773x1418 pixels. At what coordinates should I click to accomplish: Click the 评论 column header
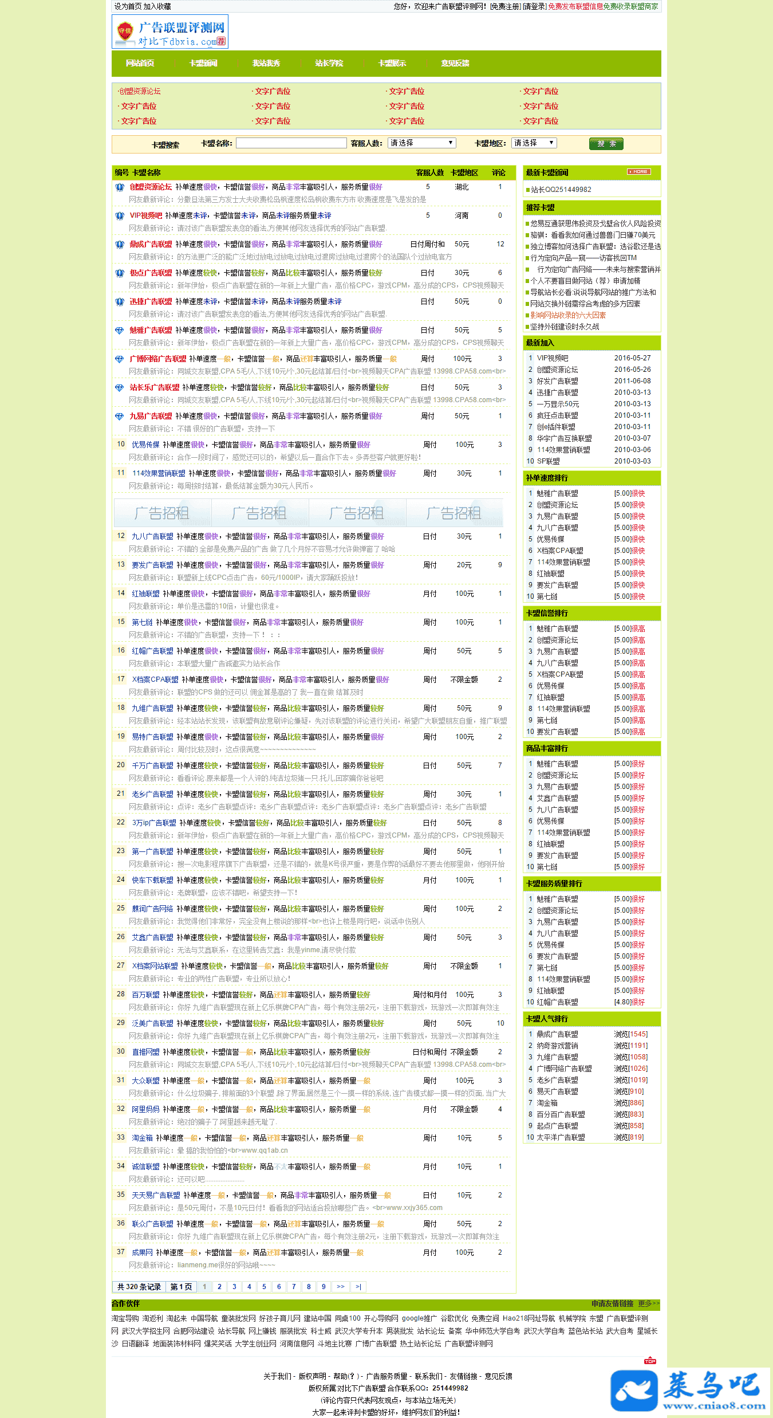(x=499, y=172)
